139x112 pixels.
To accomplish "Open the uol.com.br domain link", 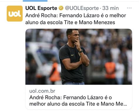I will click(42, 91).
